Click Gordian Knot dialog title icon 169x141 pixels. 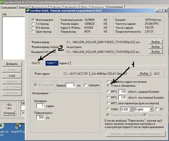[x=28, y=11]
